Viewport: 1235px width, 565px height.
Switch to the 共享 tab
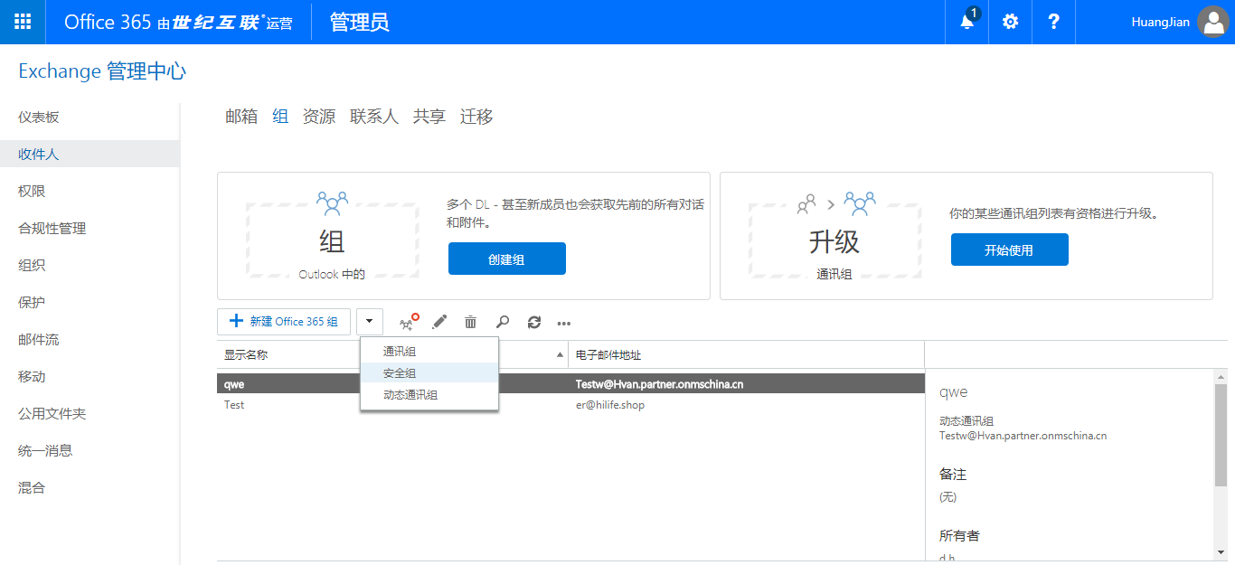click(x=429, y=117)
